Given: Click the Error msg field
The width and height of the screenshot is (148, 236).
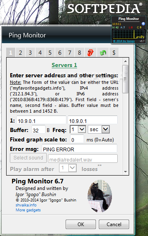Looking at the screenshot, I should pyautogui.click(x=80, y=148).
